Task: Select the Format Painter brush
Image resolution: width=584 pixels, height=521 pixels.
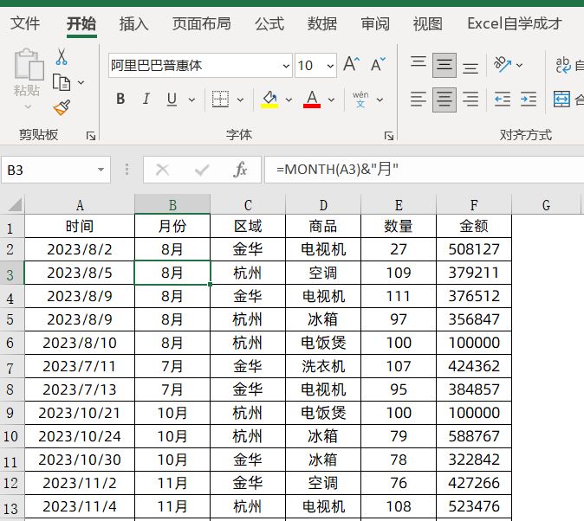Action: (62, 107)
